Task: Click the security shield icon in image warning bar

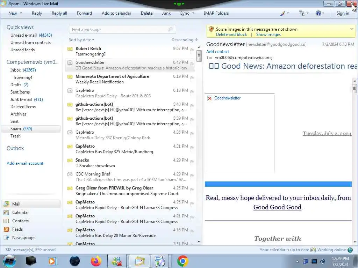Action: pos(211,29)
